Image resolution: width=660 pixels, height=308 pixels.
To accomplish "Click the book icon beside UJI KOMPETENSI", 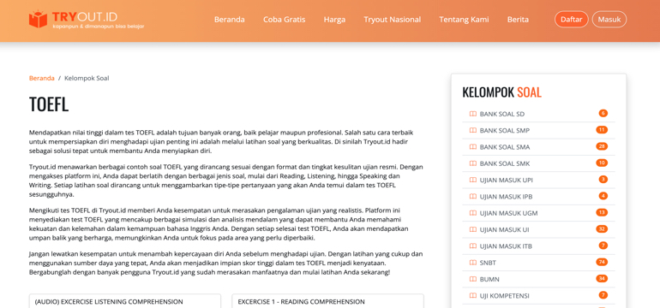I will point(472,296).
